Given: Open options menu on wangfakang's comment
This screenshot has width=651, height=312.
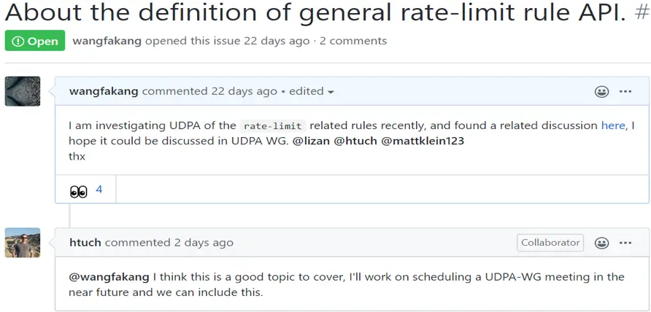Looking at the screenshot, I should click(625, 92).
